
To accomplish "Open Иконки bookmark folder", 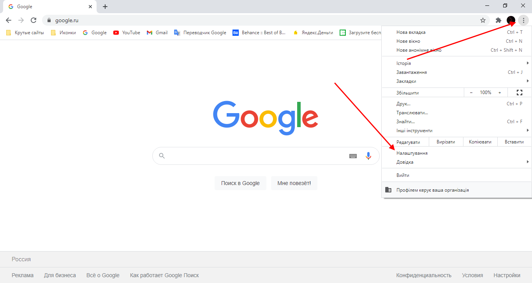I will 63,33.
